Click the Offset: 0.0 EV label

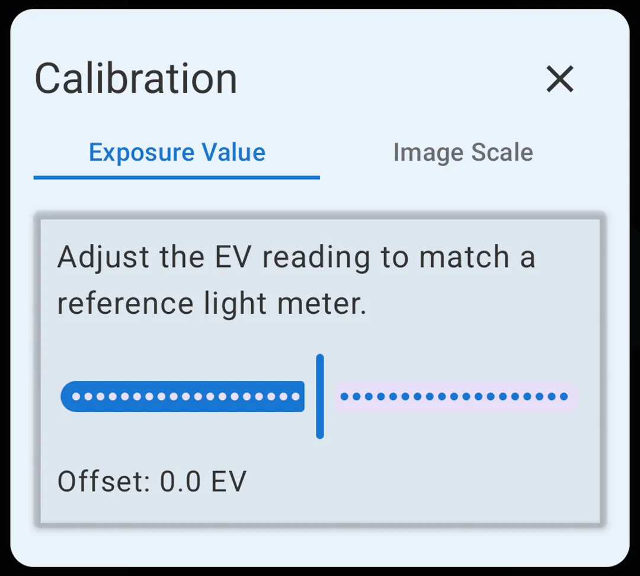pos(152,481)
